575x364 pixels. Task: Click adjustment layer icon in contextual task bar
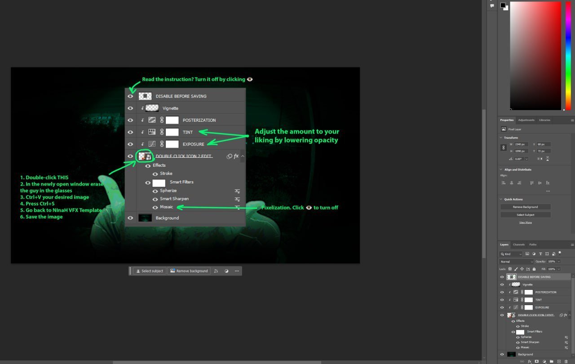(226, 271)
